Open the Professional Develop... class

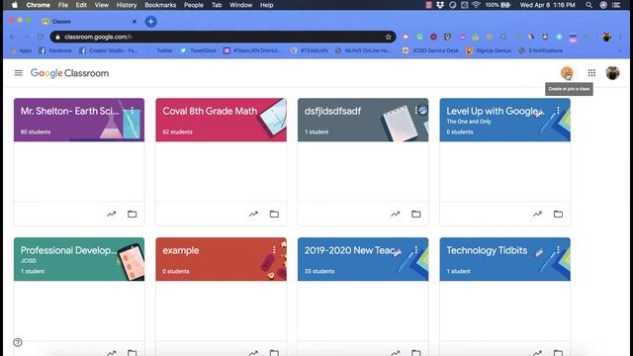[x=68, y=250]
